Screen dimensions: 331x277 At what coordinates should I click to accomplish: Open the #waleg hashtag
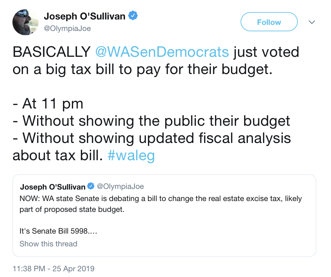click(131, 156)
